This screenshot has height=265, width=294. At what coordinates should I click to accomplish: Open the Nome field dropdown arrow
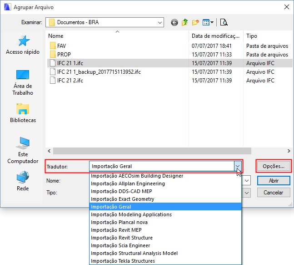pos(247,181)
